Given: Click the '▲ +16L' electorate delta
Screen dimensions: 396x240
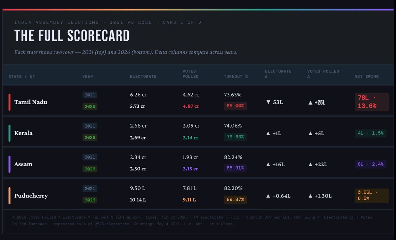Looking at the screenshot, I should [275, 165].
